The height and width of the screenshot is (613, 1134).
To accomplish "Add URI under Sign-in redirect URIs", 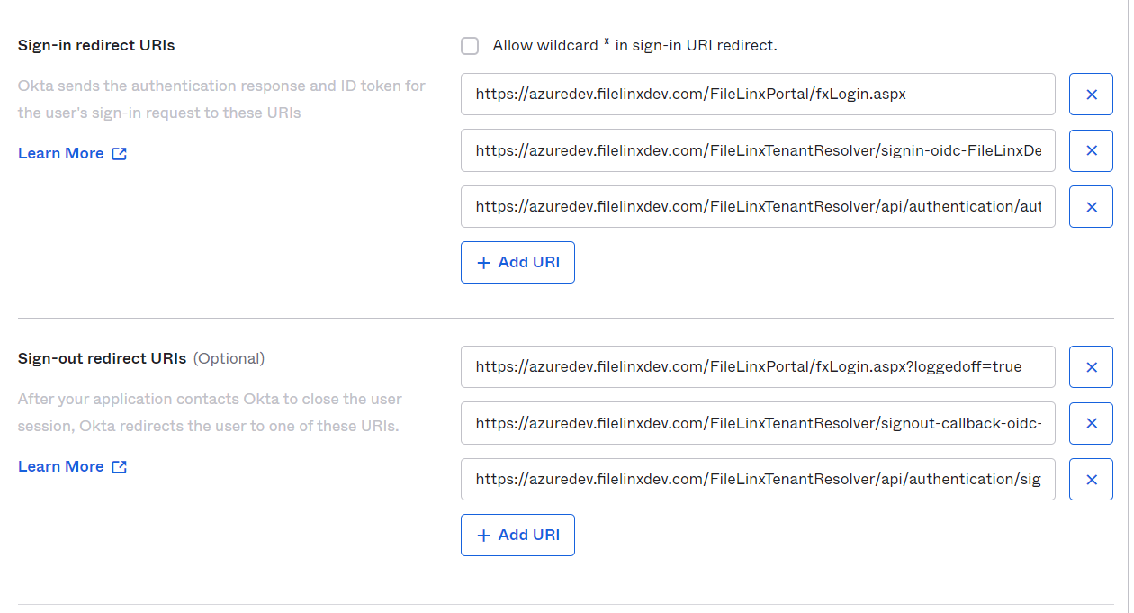I will (x=517, y=262).
